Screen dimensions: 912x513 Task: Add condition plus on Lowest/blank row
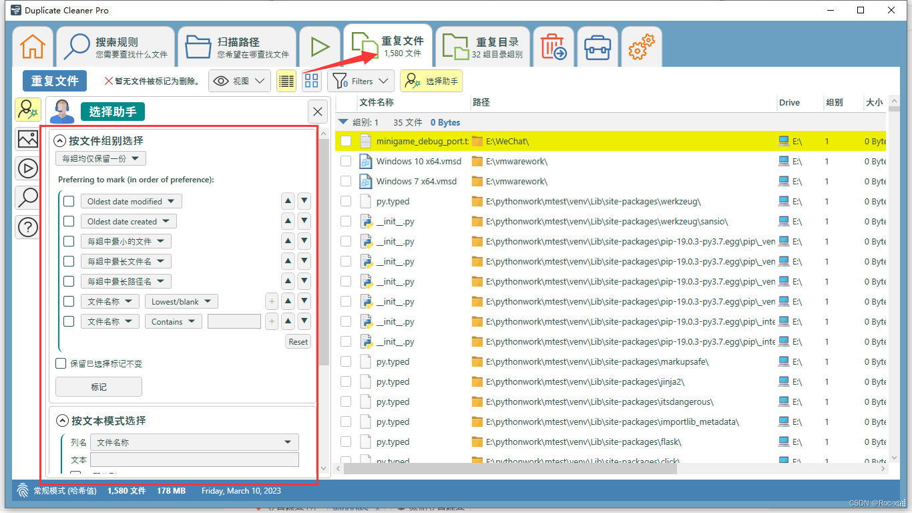[271, 301]
